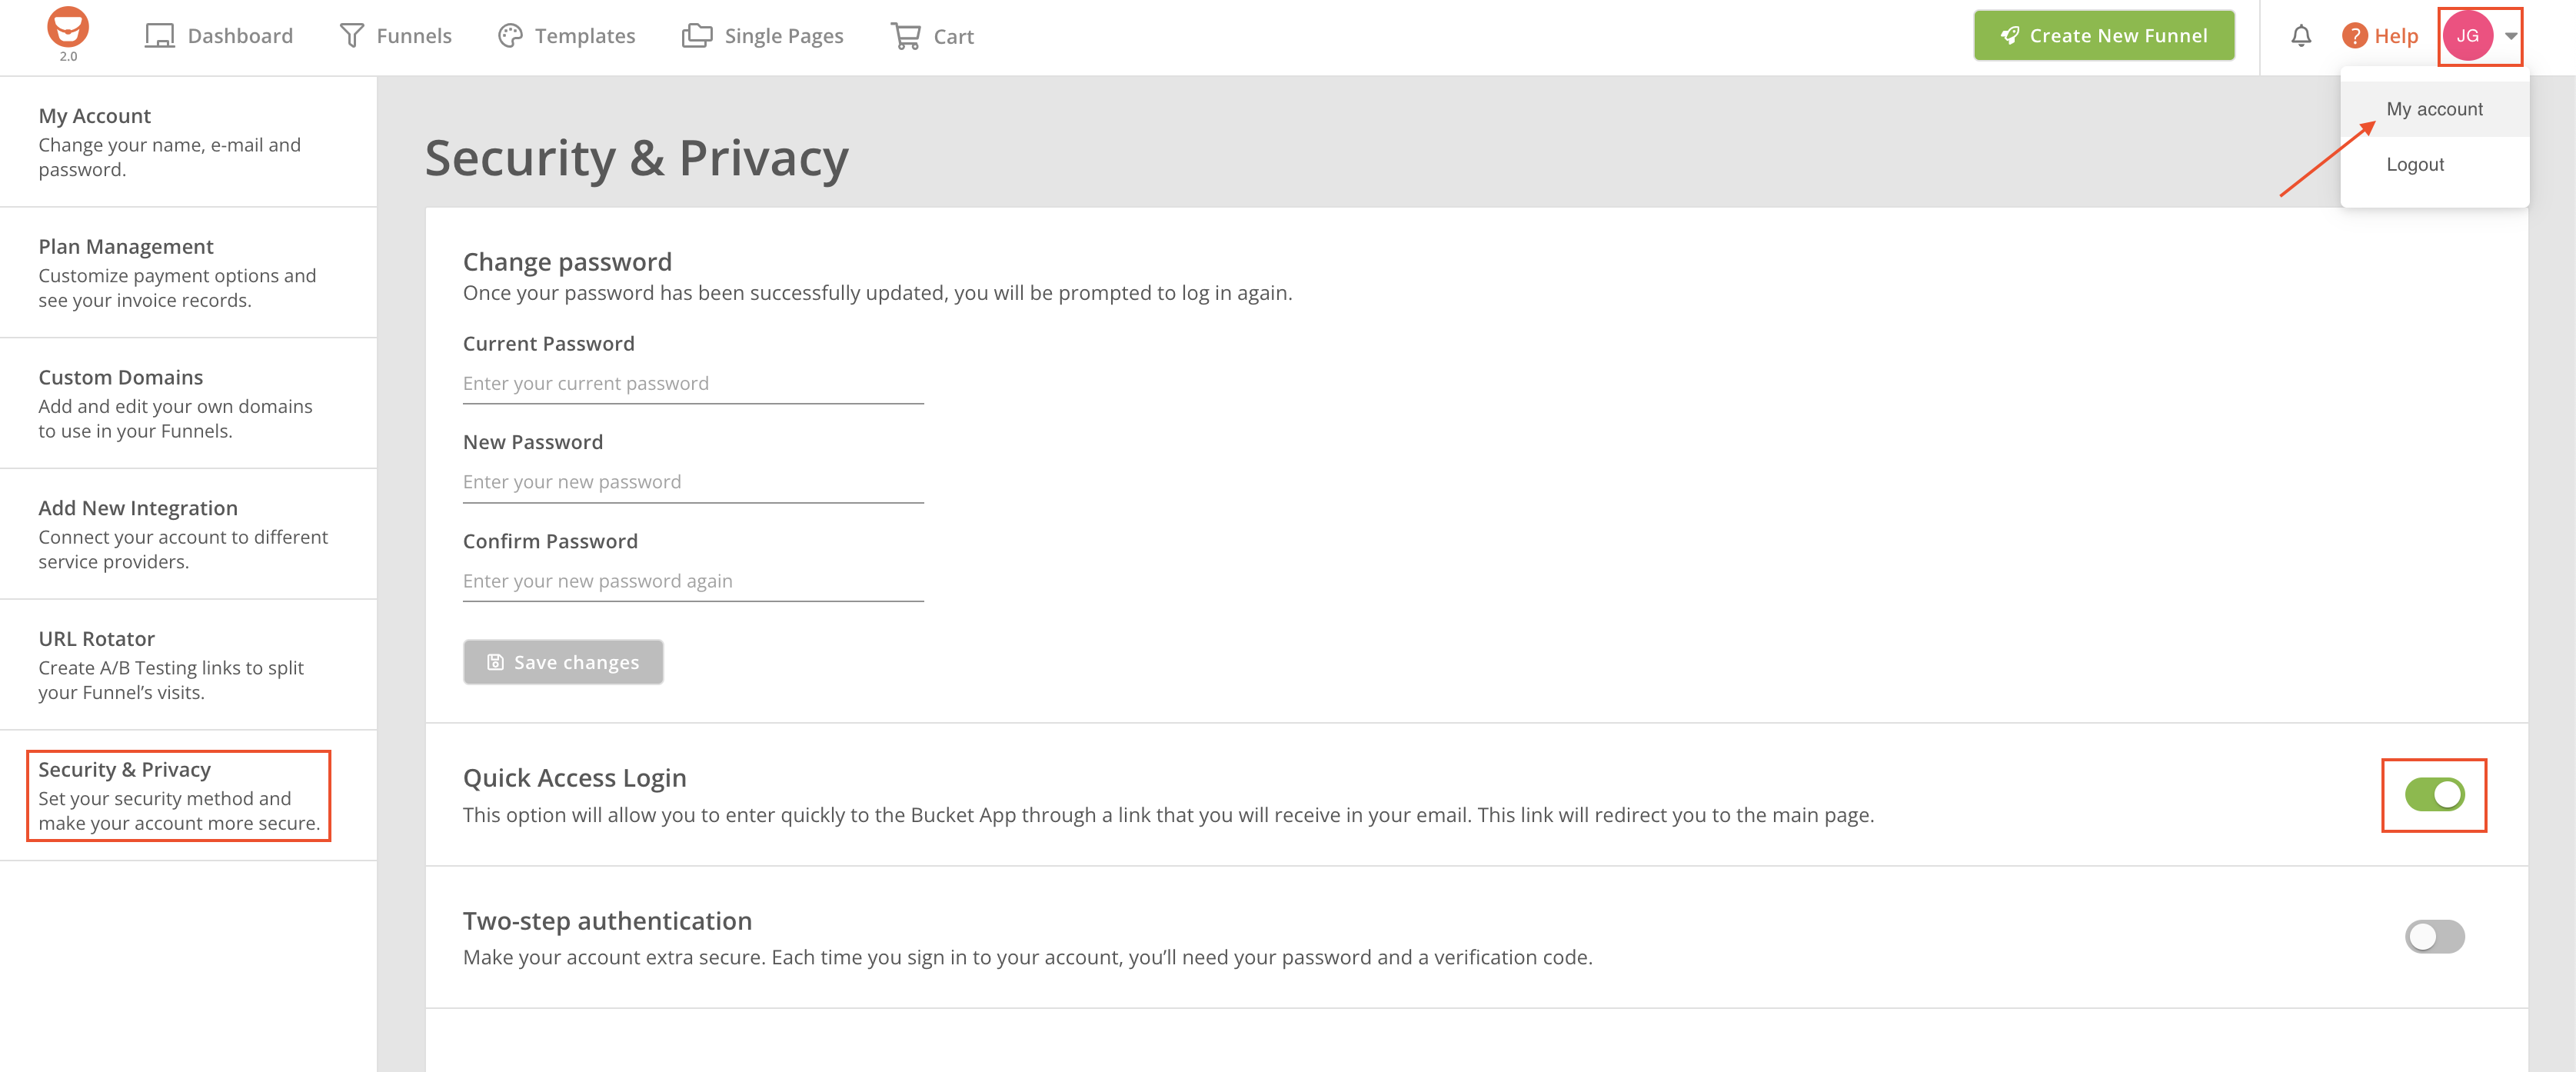Click the Templates palette icon
This screenshot has width=2576, height=1072.
[x=510, y=36]
